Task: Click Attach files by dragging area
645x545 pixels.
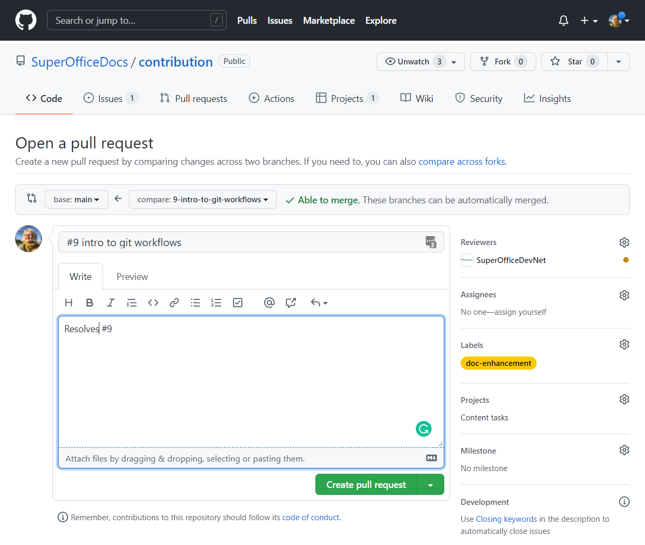Action: pyautogui.click(x=251, y=458)
